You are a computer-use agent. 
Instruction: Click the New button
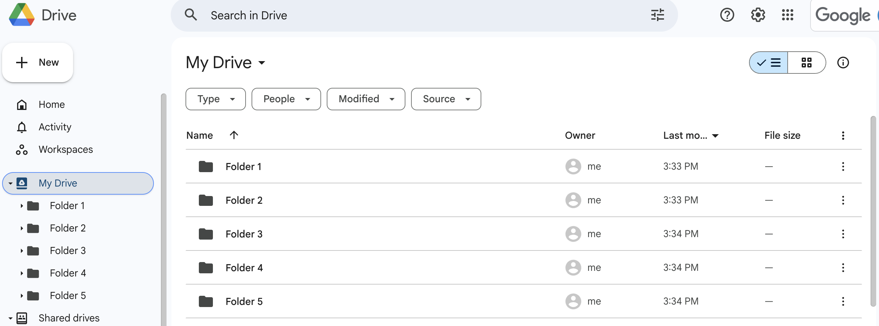[38, 63]
